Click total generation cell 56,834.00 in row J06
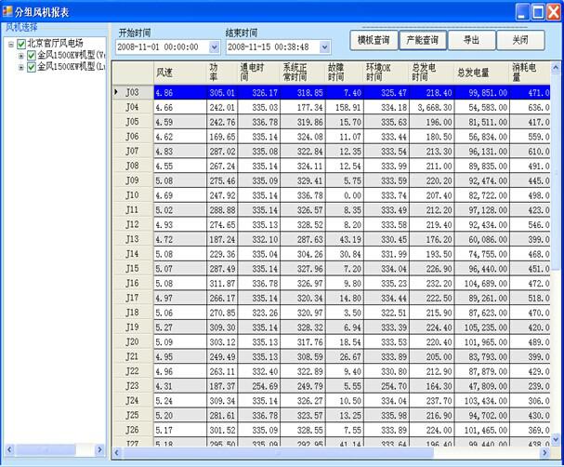The image size is (564, 467). 482,137
